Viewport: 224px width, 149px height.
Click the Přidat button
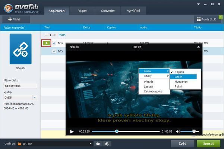(x=16, y=19)
